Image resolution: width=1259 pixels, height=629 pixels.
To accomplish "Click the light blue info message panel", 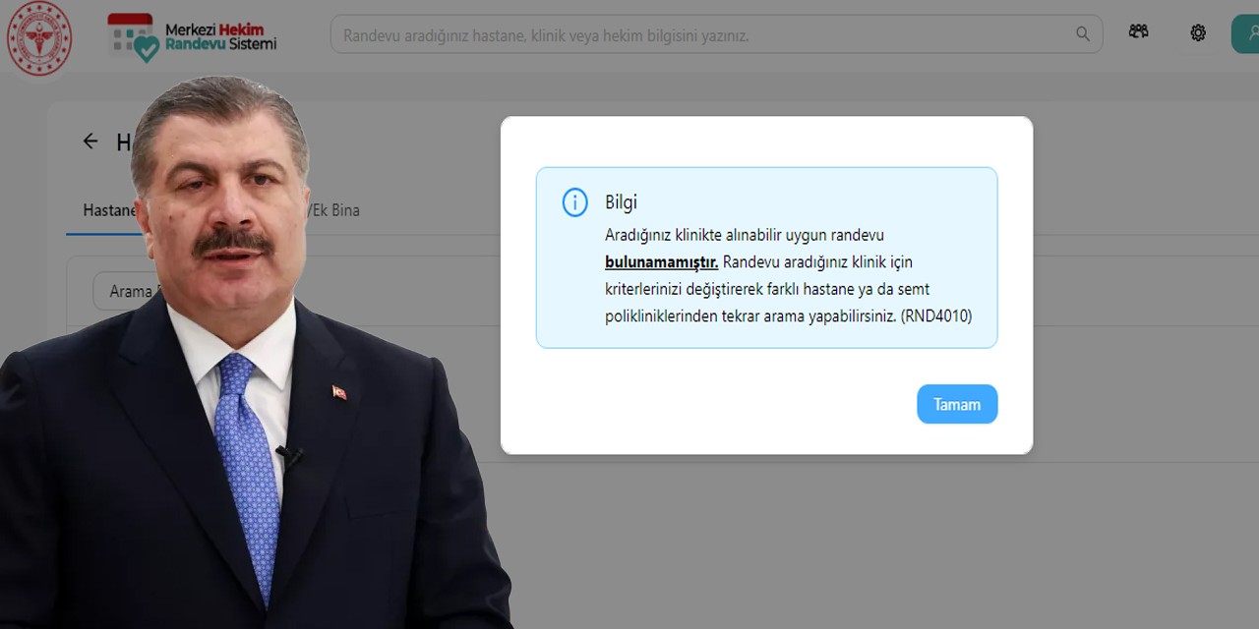I will point(767,257).
